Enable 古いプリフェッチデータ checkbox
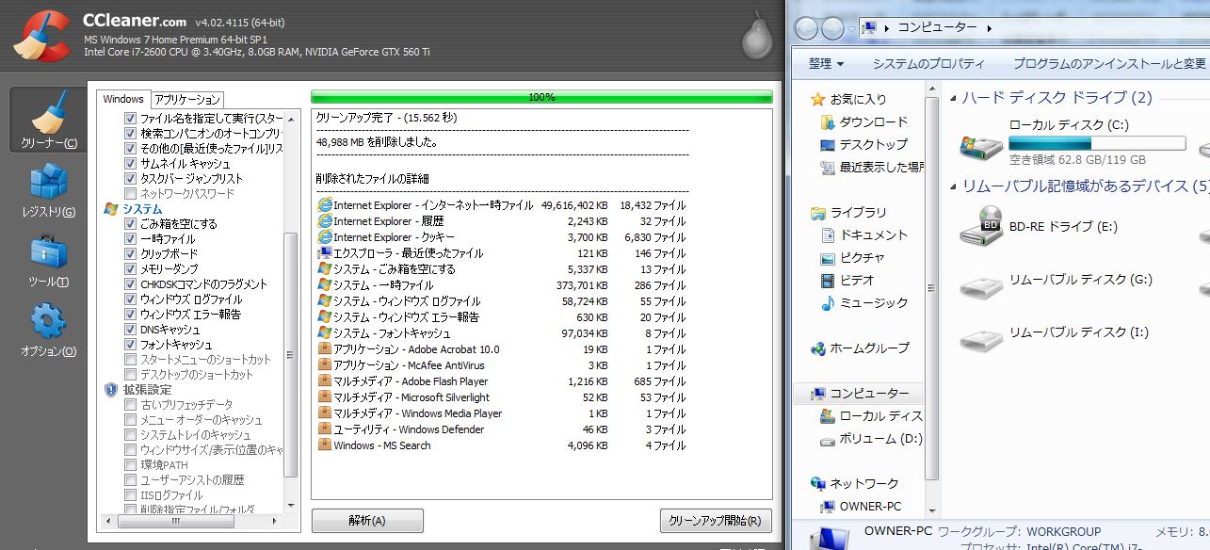Viewport: 1210px width, 550px height. [x=131, y=404]
